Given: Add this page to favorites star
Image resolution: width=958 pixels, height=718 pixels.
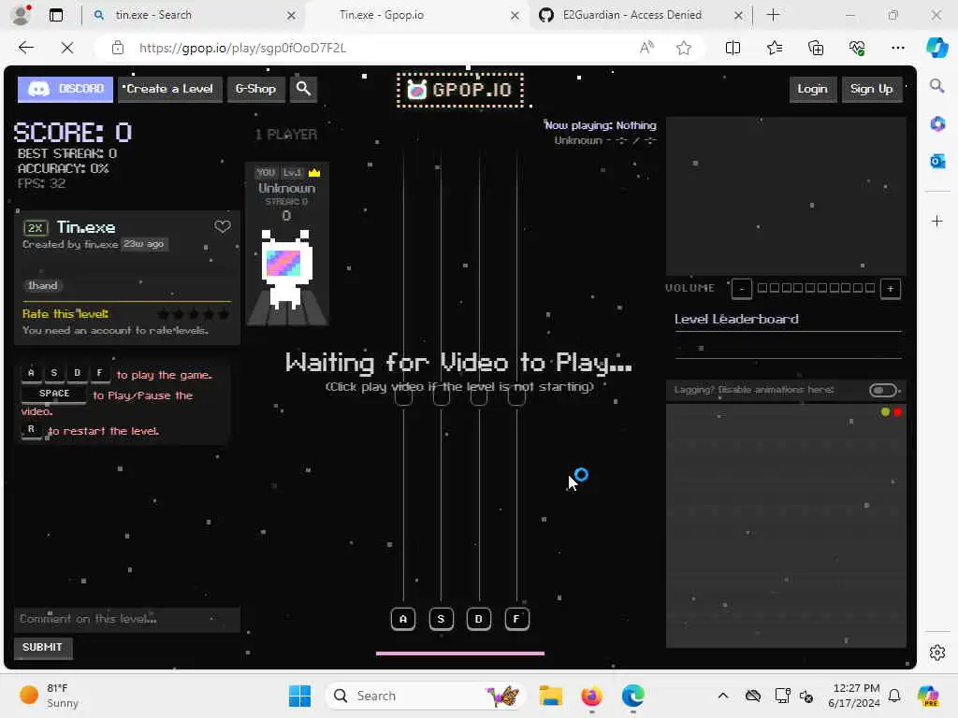Looking at the screenshot, I should coord(684,48).
